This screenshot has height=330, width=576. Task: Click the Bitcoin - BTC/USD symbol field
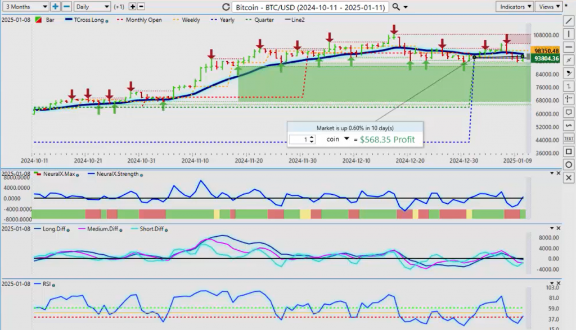pyautogui.click(x=310, y=7)
